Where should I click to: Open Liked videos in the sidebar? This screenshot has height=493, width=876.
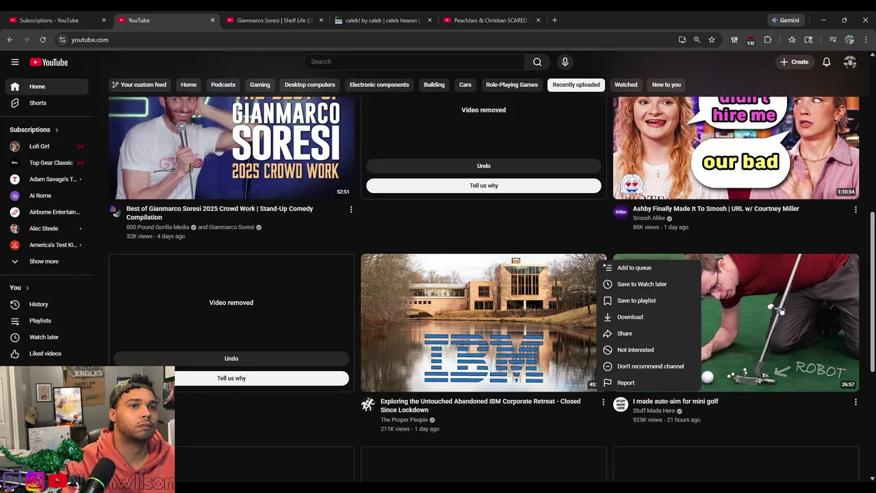pyautogui.click(x=47, y=354)
